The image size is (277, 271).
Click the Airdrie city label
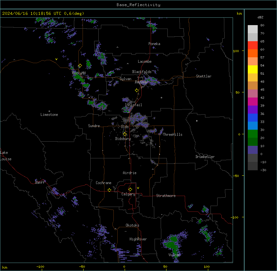[x=130, y=173]
